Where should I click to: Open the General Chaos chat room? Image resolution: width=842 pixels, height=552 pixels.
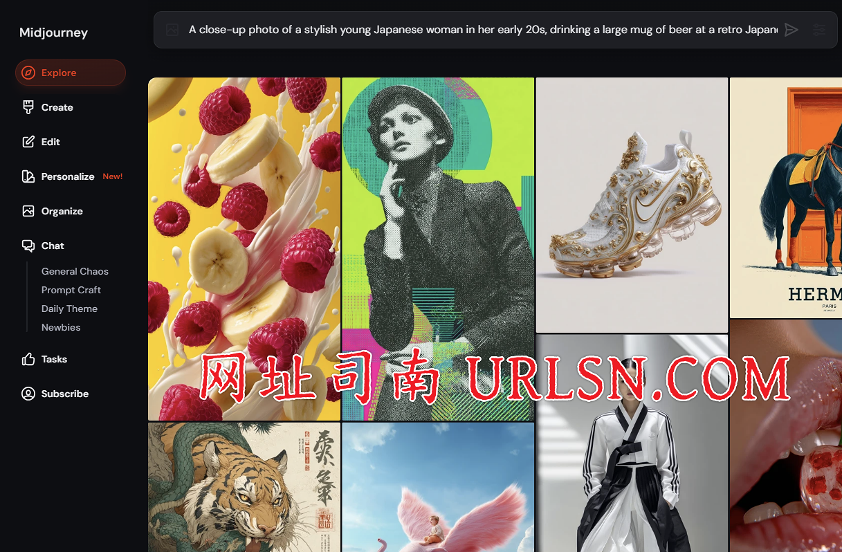75,271
